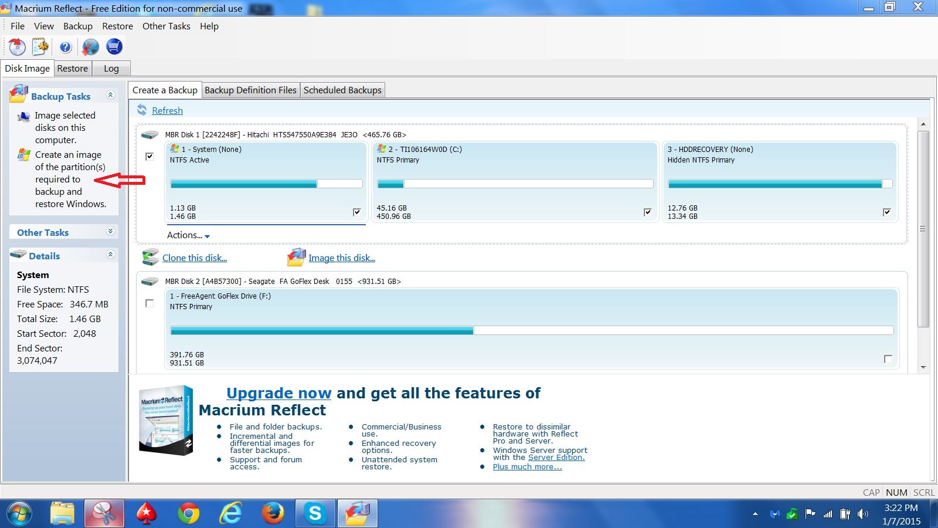This screenshot has height=528, width=938.
Task: Open the Backup menu
Action: [78, 26]
